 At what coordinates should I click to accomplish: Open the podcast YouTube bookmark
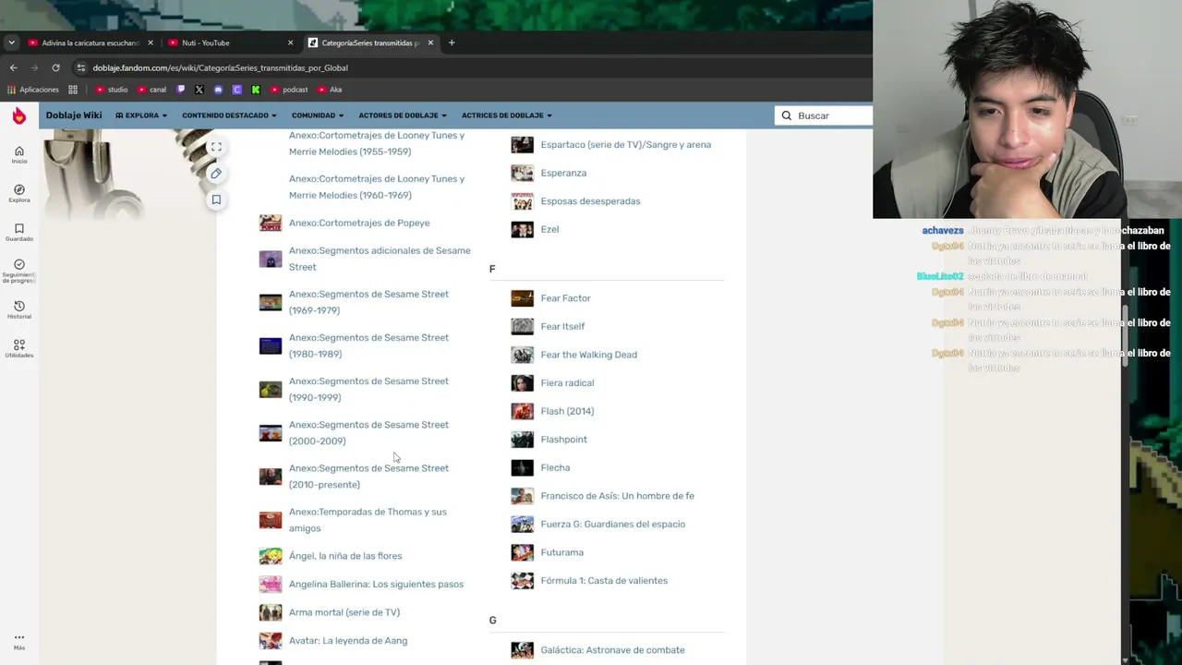(289, 90)
